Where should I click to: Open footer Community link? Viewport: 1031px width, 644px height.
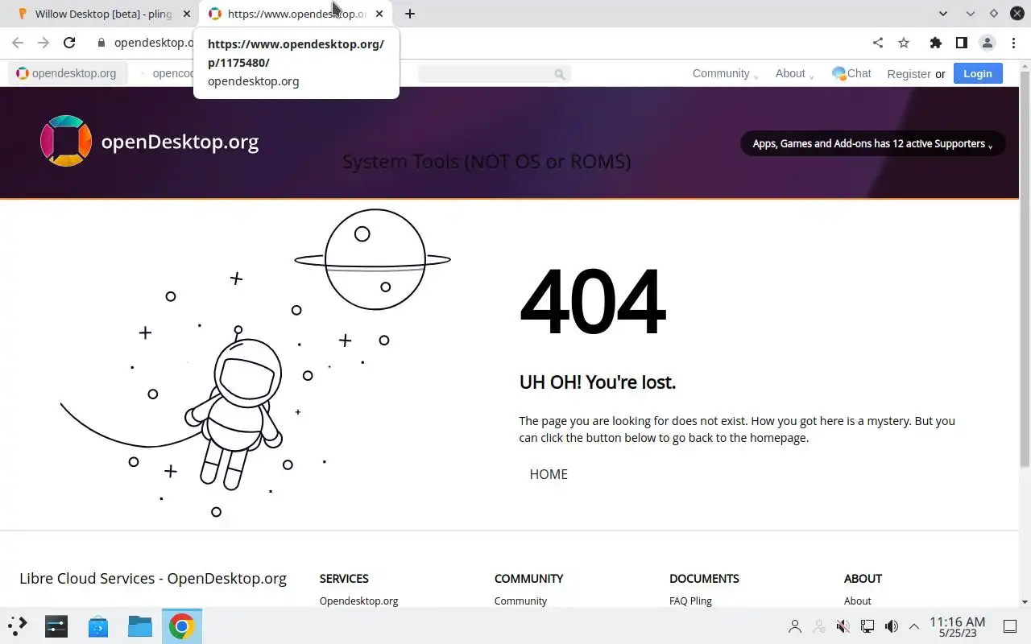520,601
